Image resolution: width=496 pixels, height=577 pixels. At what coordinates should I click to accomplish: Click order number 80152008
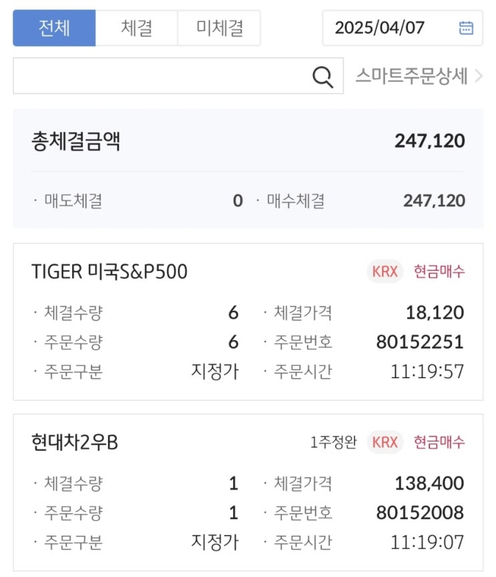(420, 512)
